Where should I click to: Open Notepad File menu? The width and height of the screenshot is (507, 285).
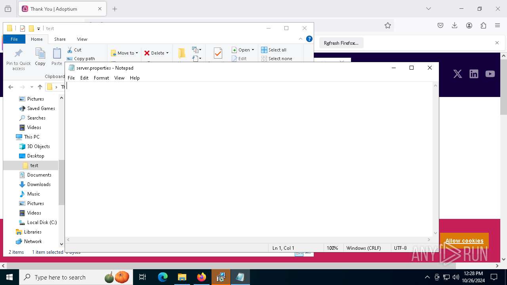coord(71,78)
